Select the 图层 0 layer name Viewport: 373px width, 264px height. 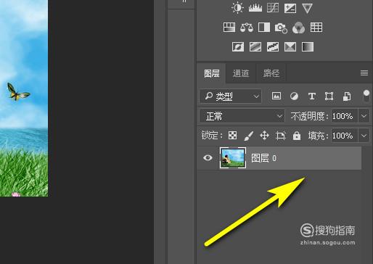pos(263,158)
